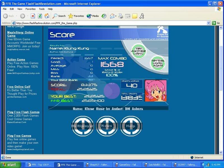Open the MapleStory: Online Game ad link

click(20, 34)
